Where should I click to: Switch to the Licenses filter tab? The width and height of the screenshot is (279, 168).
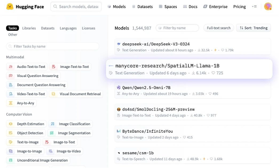point(89,28)
